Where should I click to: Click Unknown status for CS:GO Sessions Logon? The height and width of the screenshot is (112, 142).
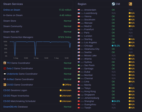click(x=66, y=90)
